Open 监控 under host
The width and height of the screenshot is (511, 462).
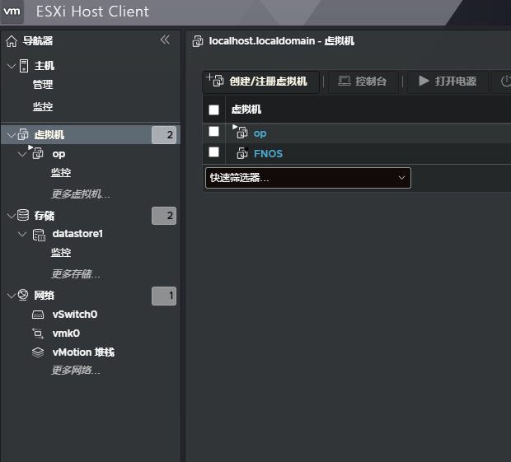pyautogui.click(x=43, y=106)
